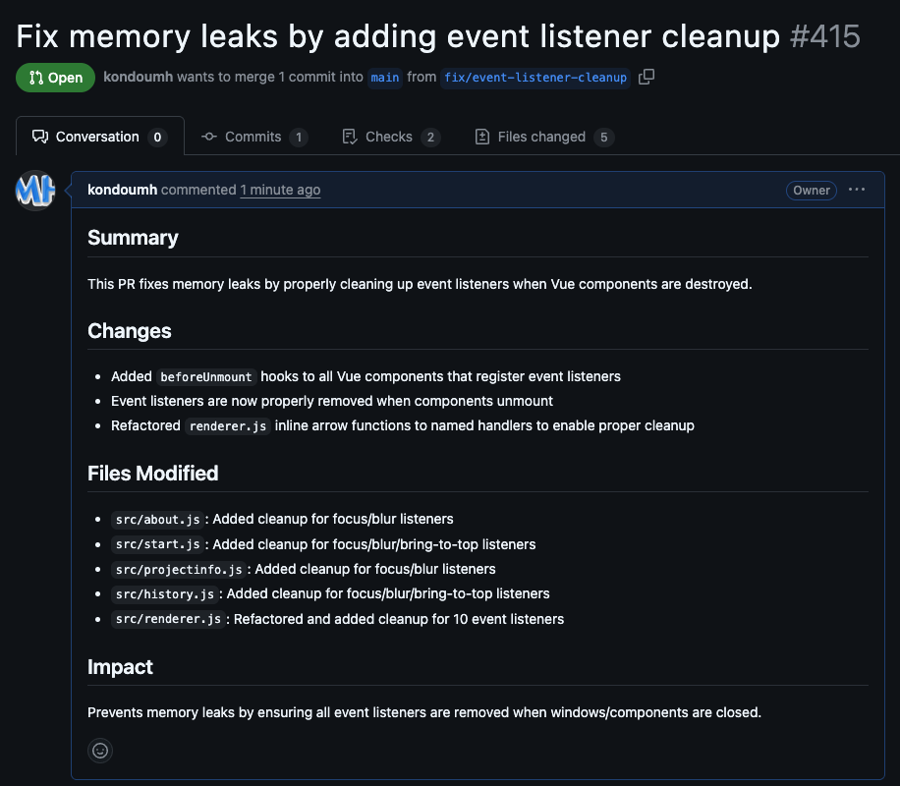
Task: Click kondoumh username in comment header
Action: pyautogui.click(x=122, y=190)
